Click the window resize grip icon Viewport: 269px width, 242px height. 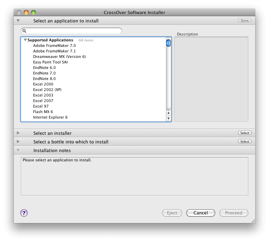(x=253, y=221)
